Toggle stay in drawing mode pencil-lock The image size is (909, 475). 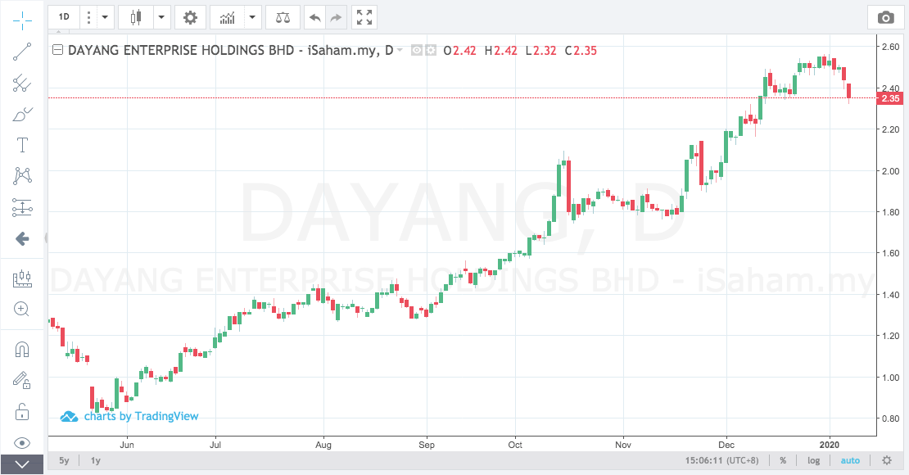tap(22, 381)
